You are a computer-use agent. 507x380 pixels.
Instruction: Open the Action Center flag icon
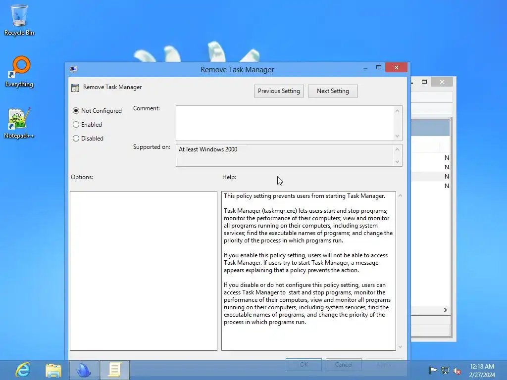pyautogui.click(x=433, y=370)
